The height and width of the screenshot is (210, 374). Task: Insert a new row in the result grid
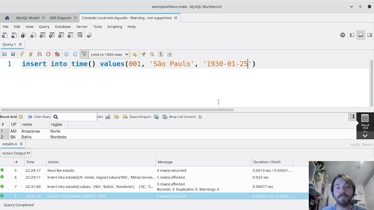pyautogui.click(x=117, y=117)
